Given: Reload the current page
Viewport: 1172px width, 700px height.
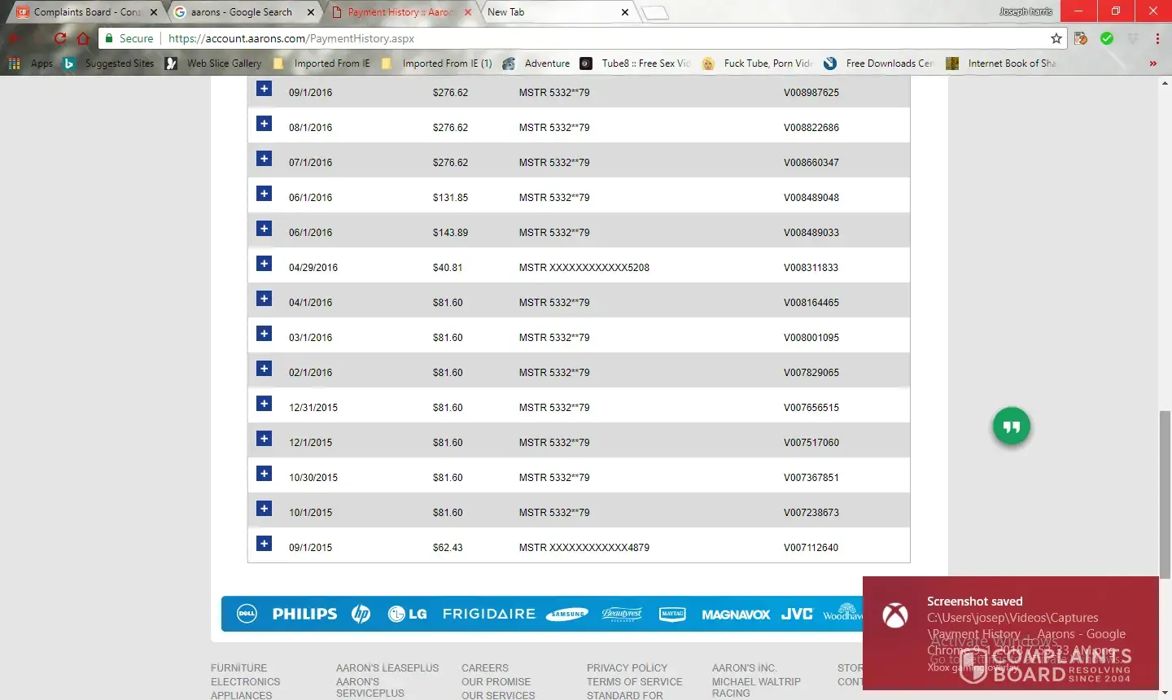Looking at the screenshot, I should (60, 38).
